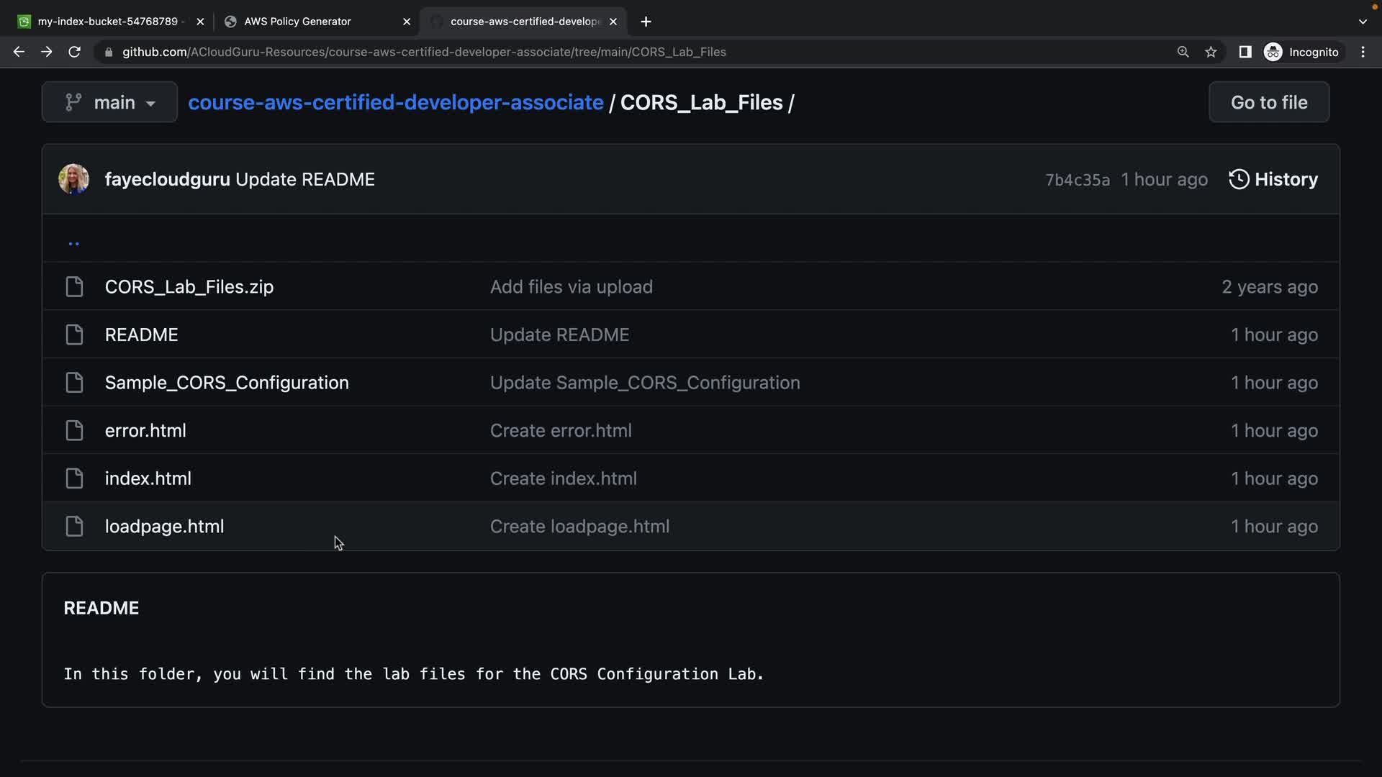1382x777 pixels.
Task: Click the zoom magnifier icon in address bar
Action: [x=1183, y=52]
